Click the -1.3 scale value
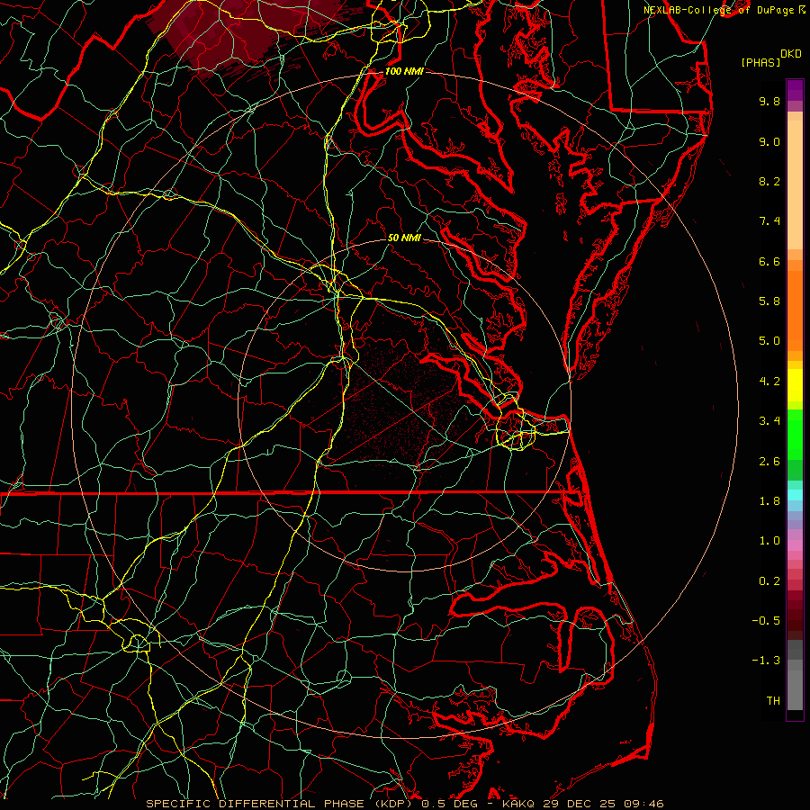810x810 pixels. (x=766, y=661)
